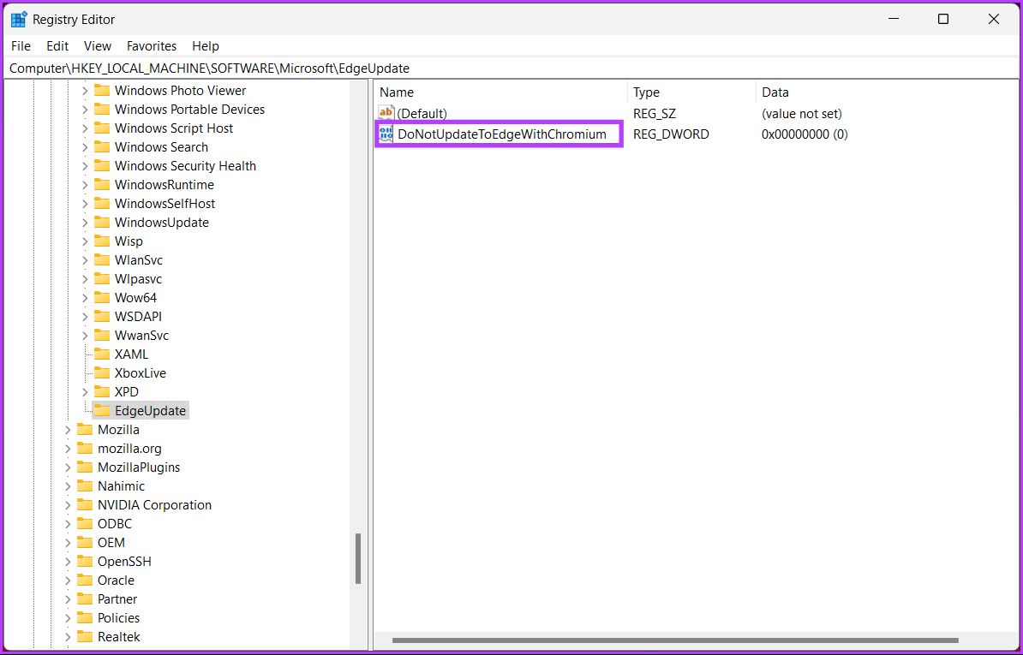Expand the Windows Security Health key
This screenshot has width=1023, height=655.
point(85,166)
